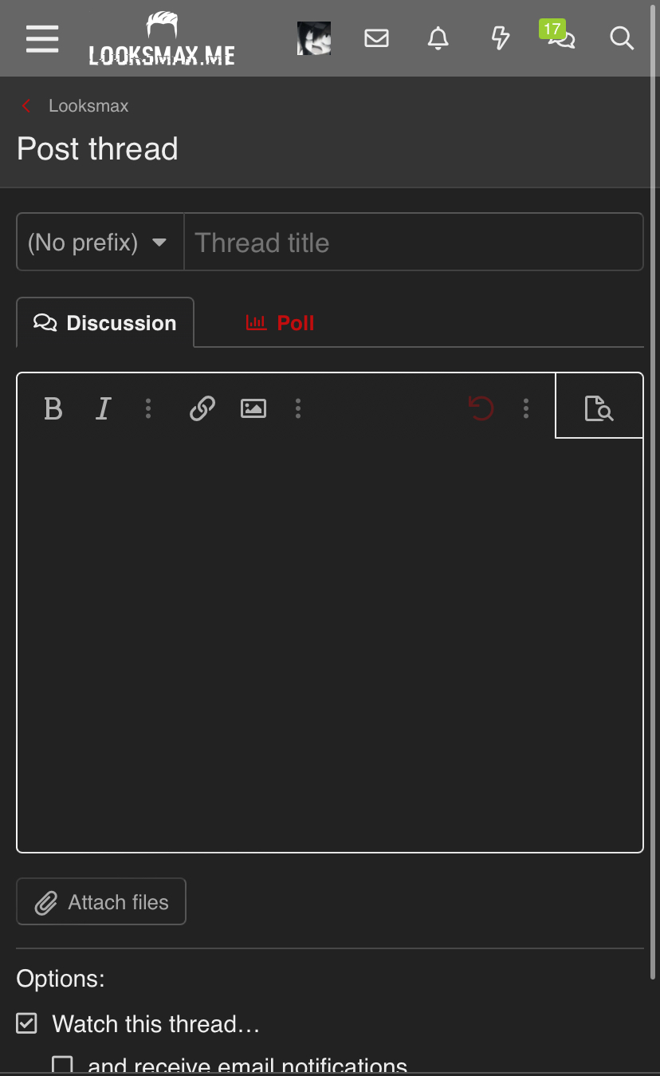Insert a link in the editor
Screen dimensions: 660x1076
pos(202,409)
